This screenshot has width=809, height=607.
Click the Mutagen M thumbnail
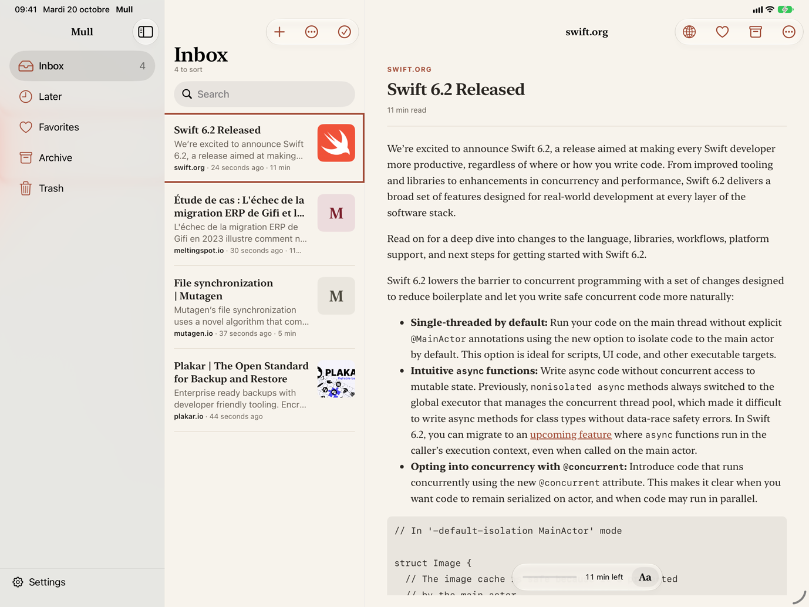pyautogui.click(x=336, y=296)
